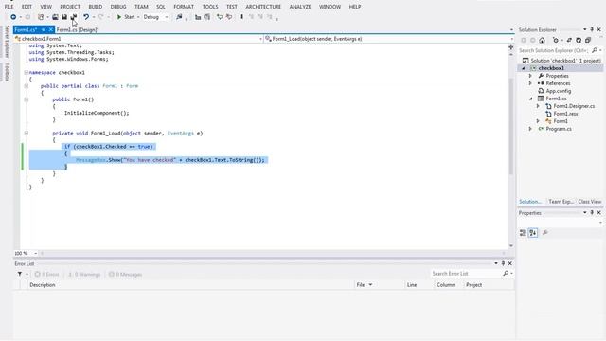
Task: Collapse the Form1 class code block
Action: tap(26, 86)
